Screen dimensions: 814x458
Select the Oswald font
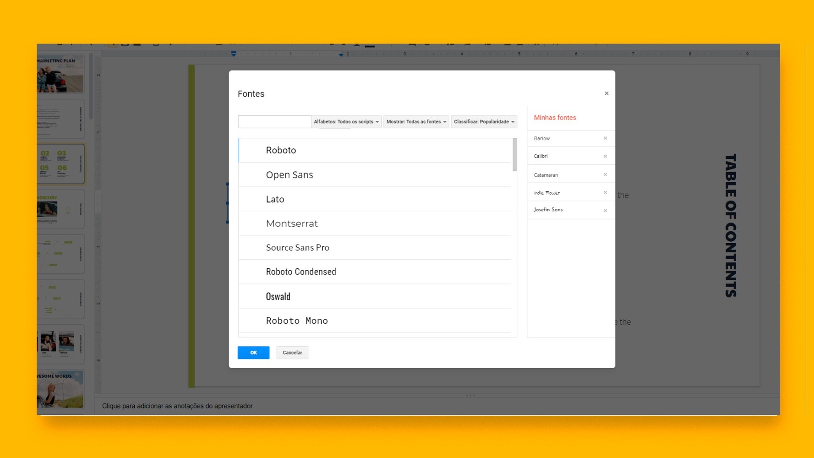[x=375, y=296]
